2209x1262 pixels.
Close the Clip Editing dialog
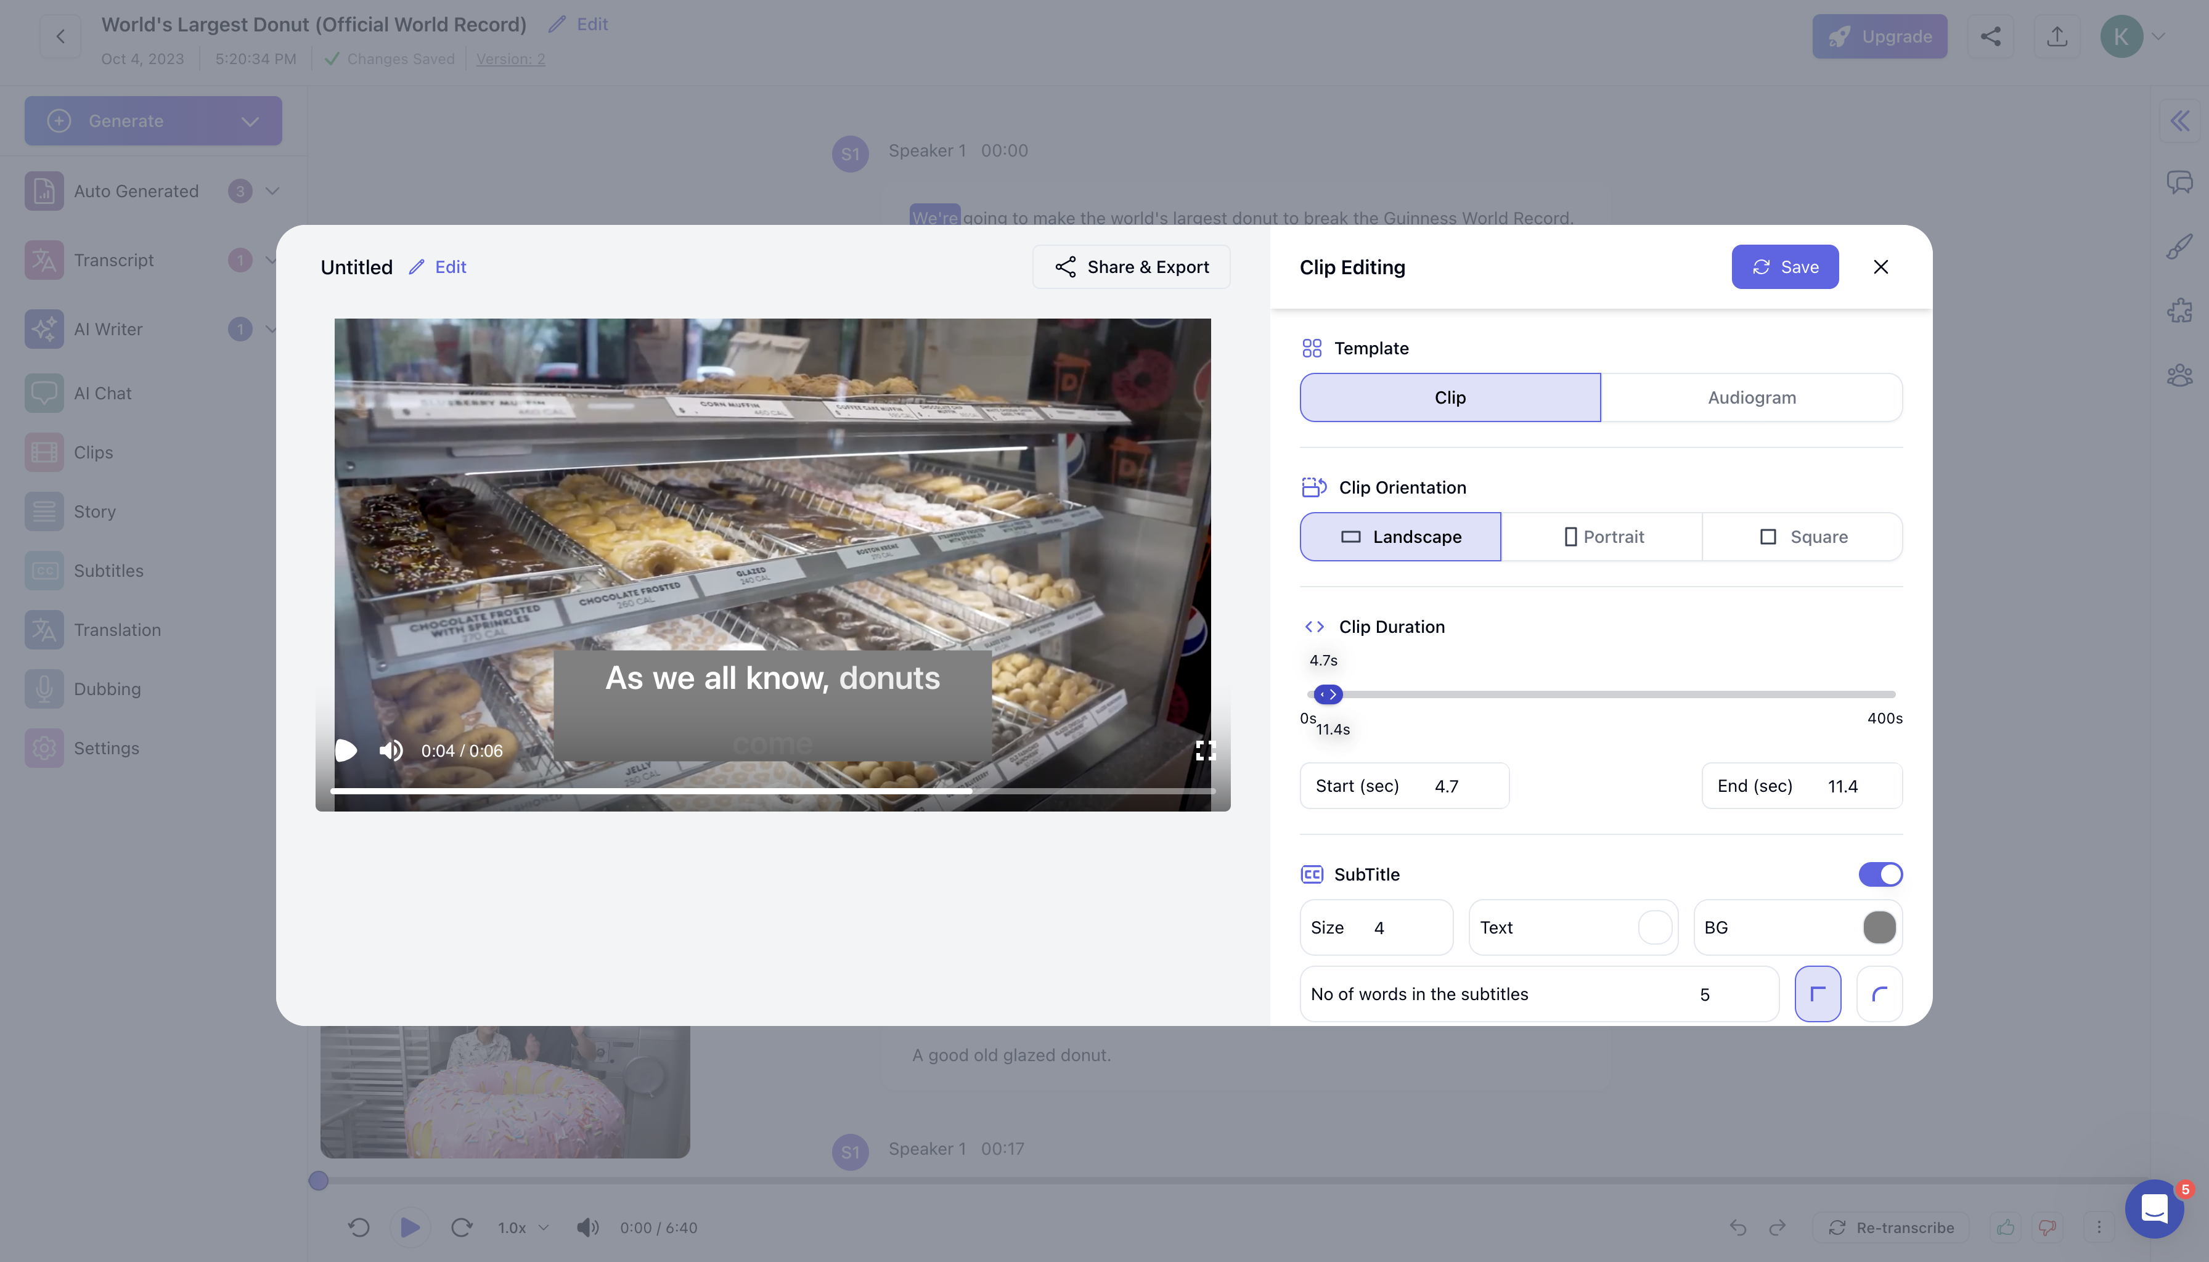click(1880, 267)
